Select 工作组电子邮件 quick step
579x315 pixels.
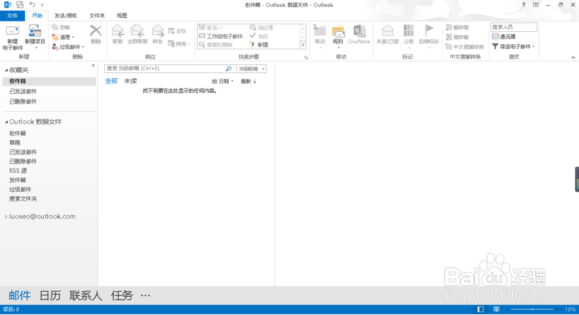(221, 36)
